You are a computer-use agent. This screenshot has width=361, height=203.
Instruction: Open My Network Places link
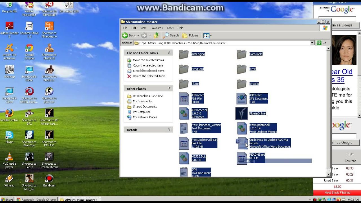tap(145, 117)
